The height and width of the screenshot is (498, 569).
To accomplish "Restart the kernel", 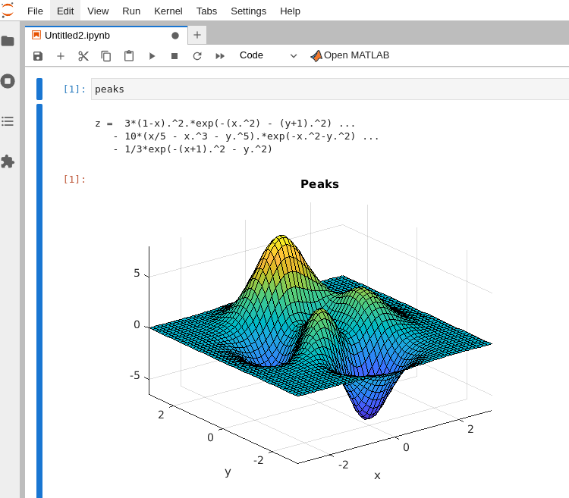I will [x=197, y=55].
